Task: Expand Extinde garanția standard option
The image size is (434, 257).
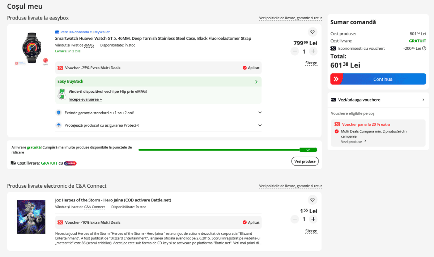Action: click(x=158, y=113)
